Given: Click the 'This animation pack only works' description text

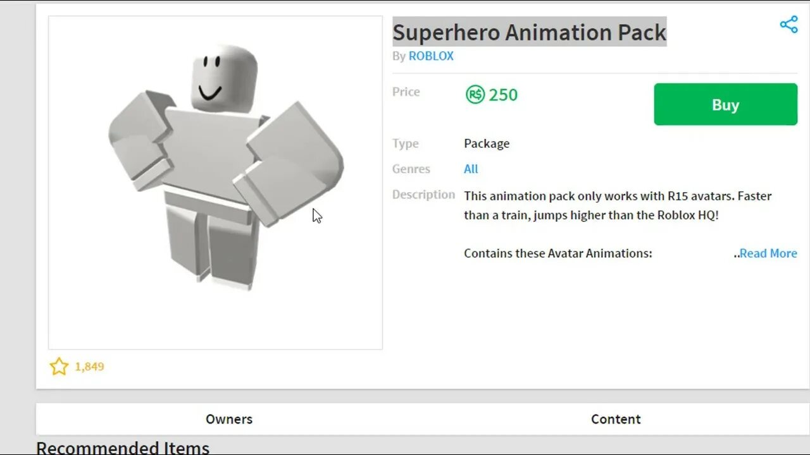Looking at the screenshot, I should pos(618,205).
